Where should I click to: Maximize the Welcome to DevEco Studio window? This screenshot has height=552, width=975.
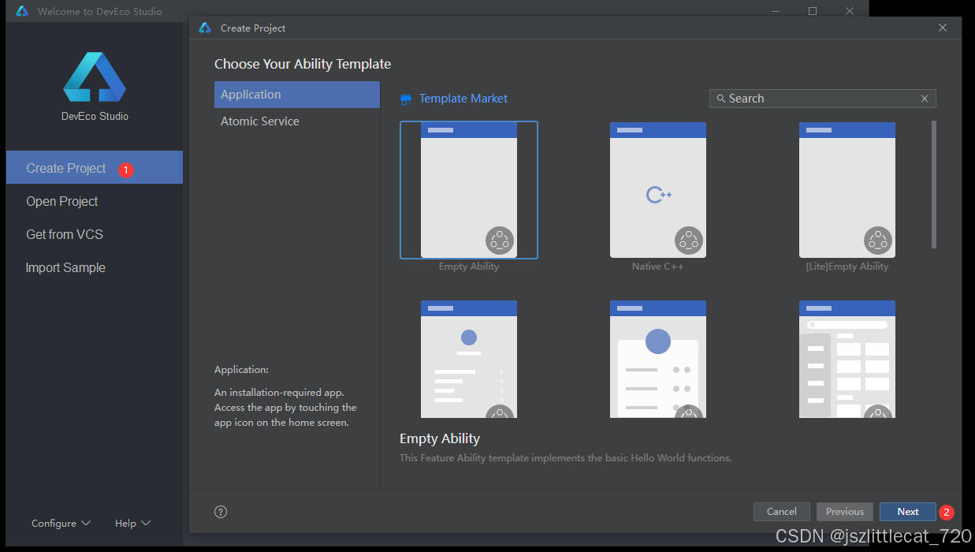(813, 11)
